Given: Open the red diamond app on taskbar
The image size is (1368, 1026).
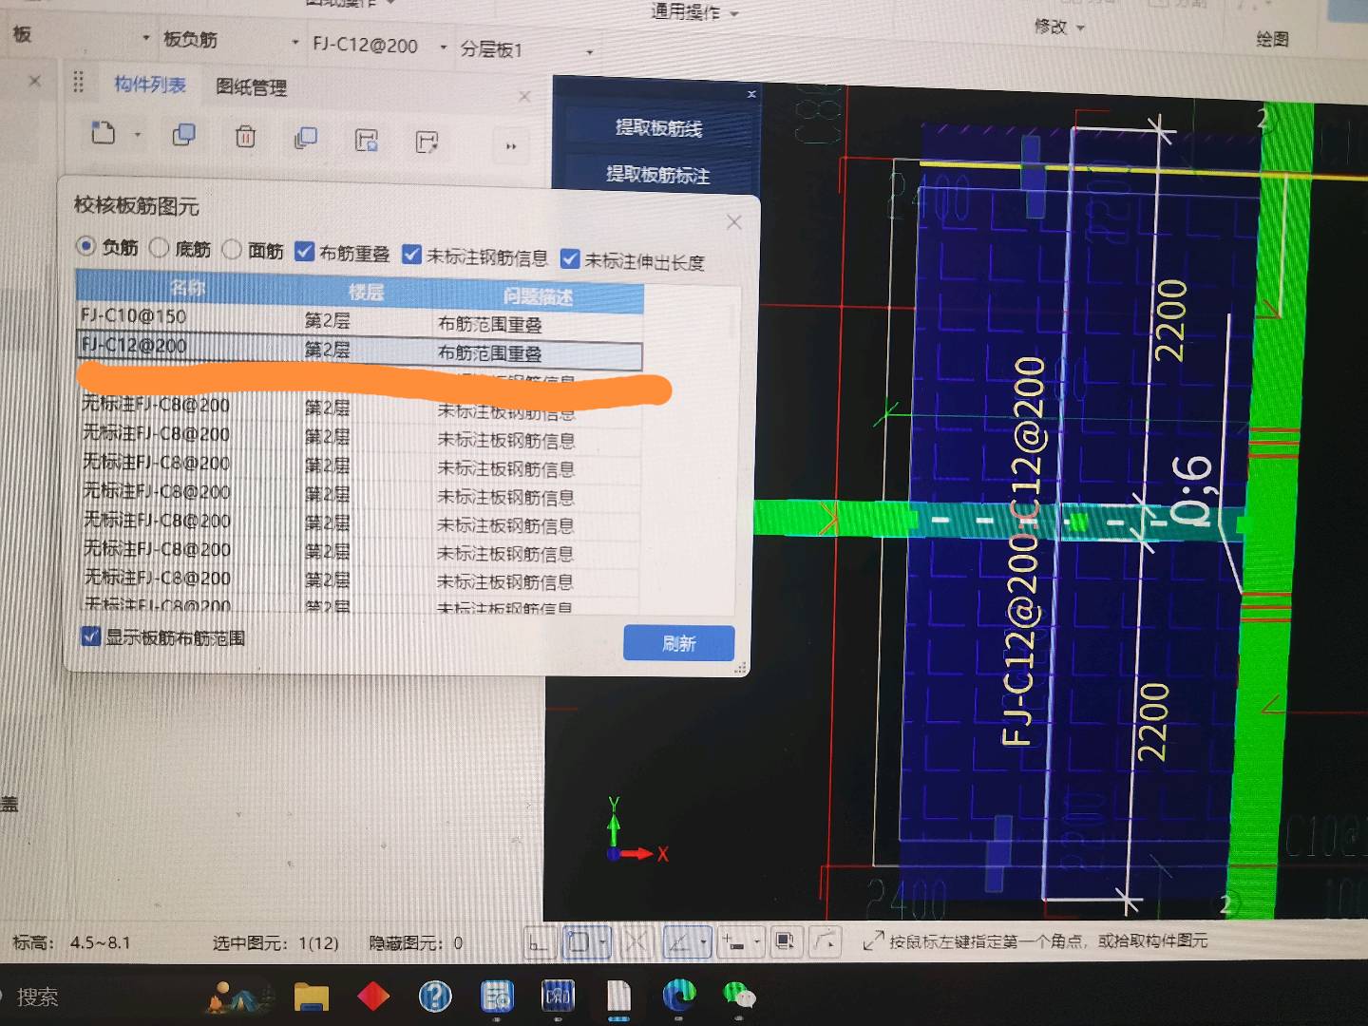Looking at the screenshot, I should point(373,996).
